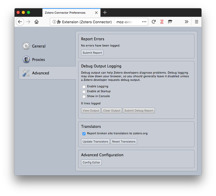
Task: Enable the Enable Logging checkbox
Action: click(84, 87)
